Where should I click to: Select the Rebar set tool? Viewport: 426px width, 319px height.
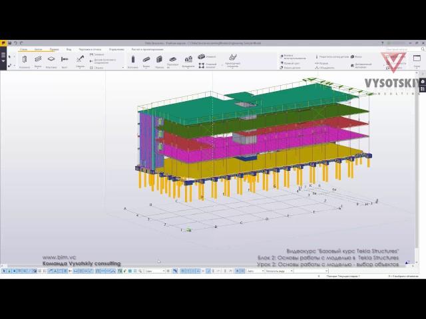coord(232,60)
